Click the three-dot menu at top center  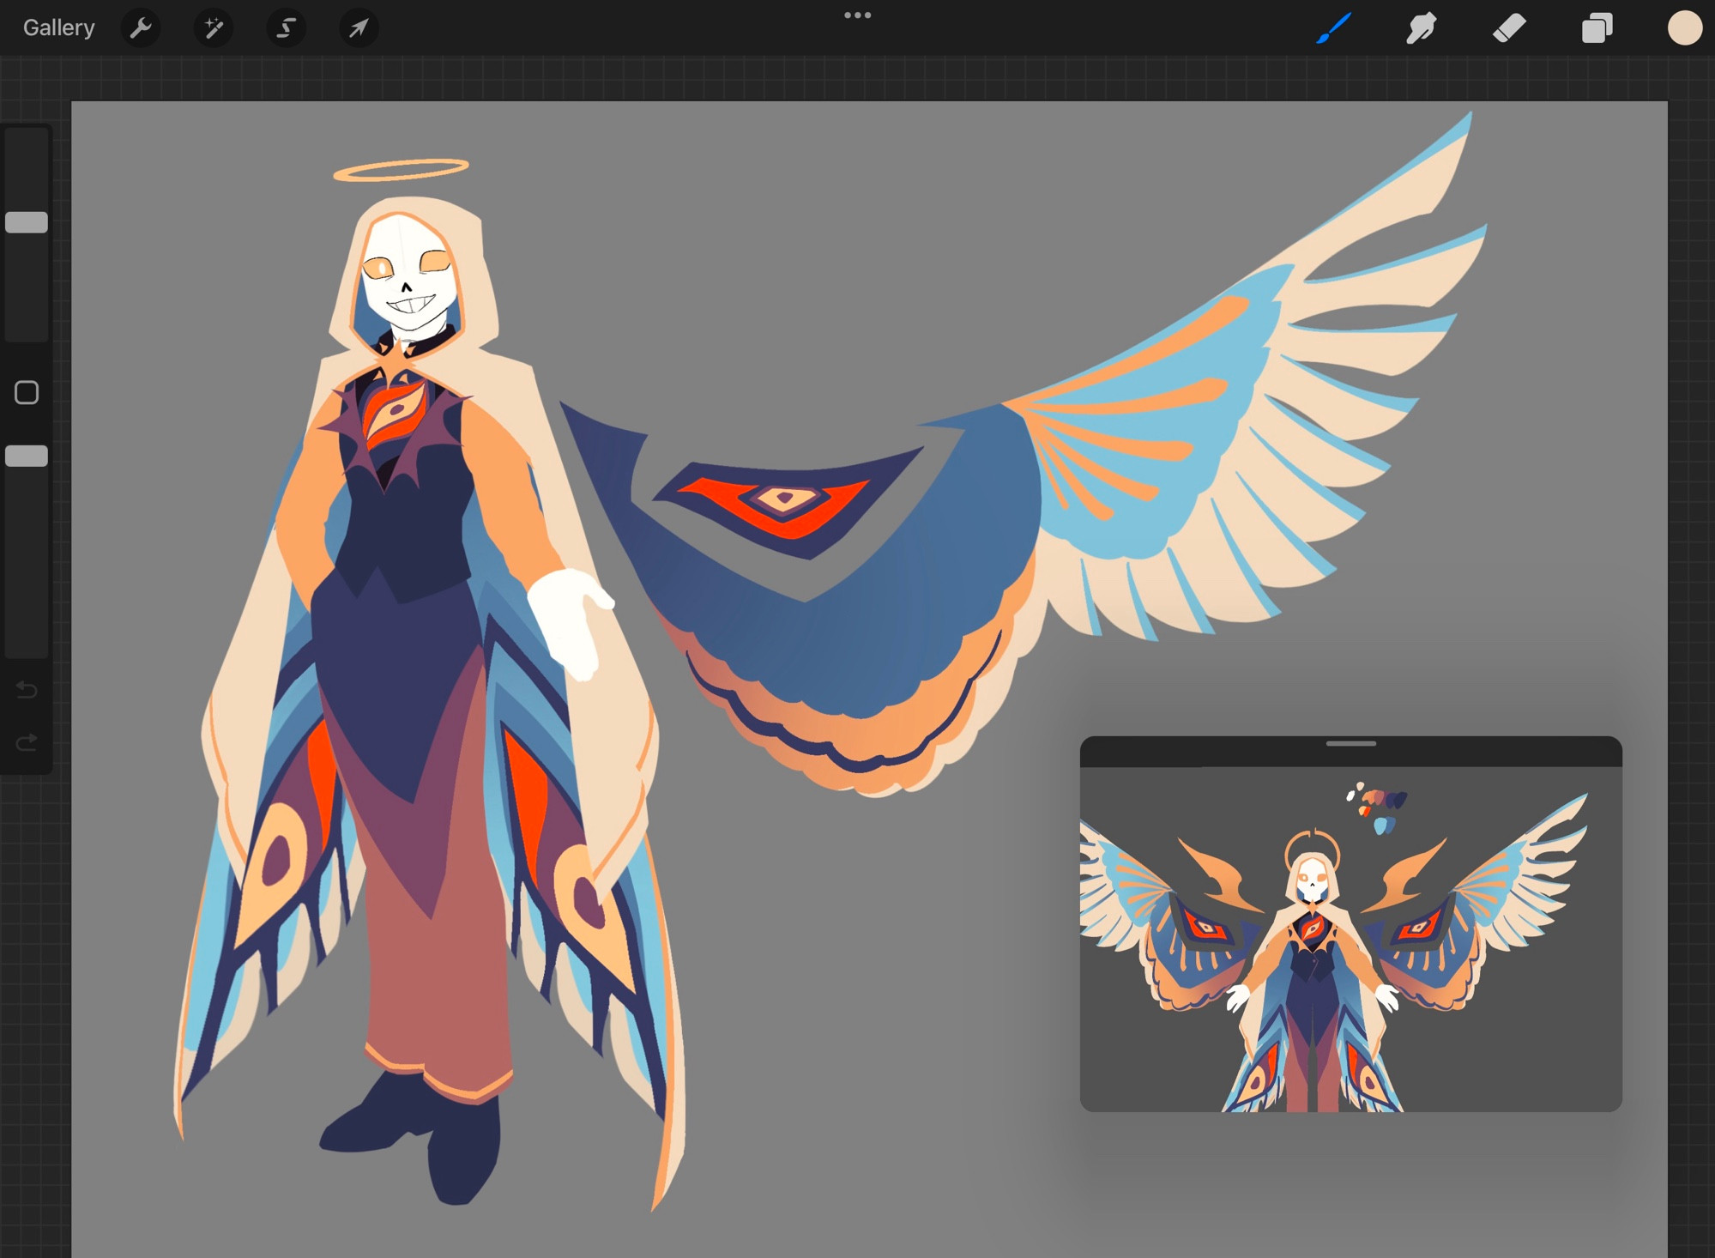tap(857, 15)
